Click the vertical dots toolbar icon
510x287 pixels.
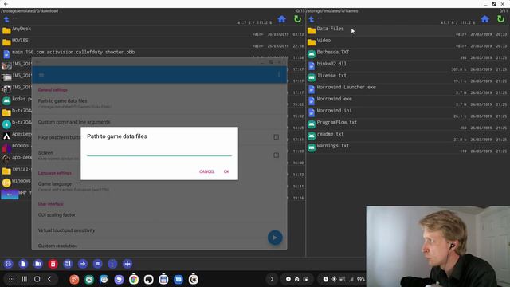click(x=112, y=264)
